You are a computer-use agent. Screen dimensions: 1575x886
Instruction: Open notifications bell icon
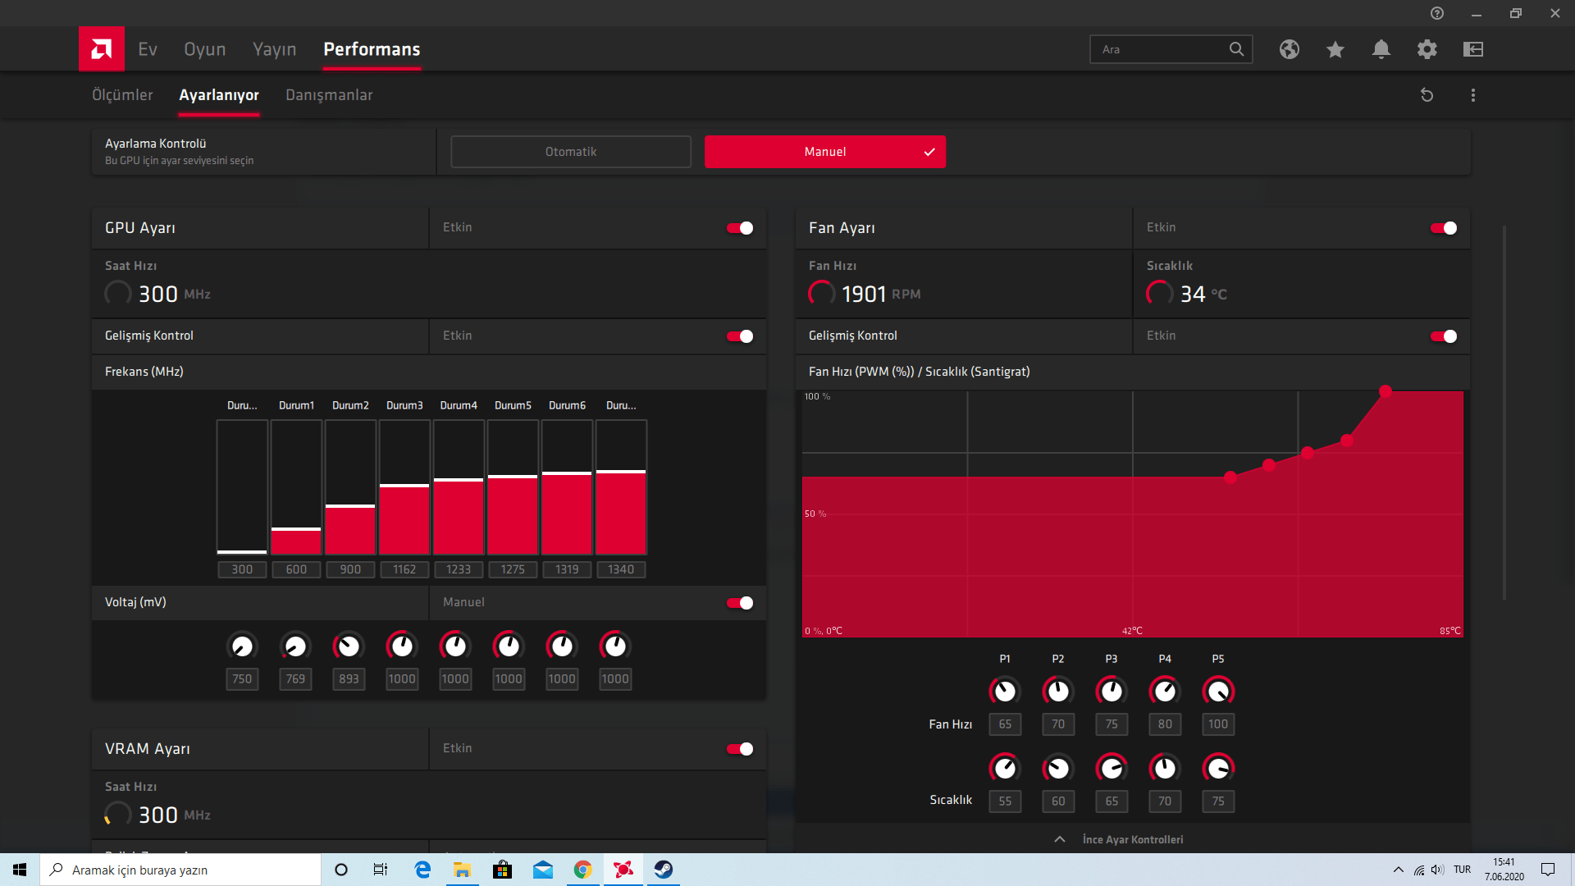click(x=1381, y=49)
